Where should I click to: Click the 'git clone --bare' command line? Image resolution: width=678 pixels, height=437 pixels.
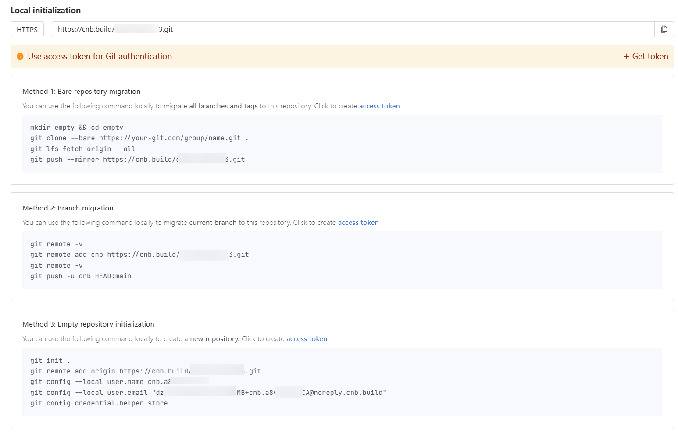point(139,138)
